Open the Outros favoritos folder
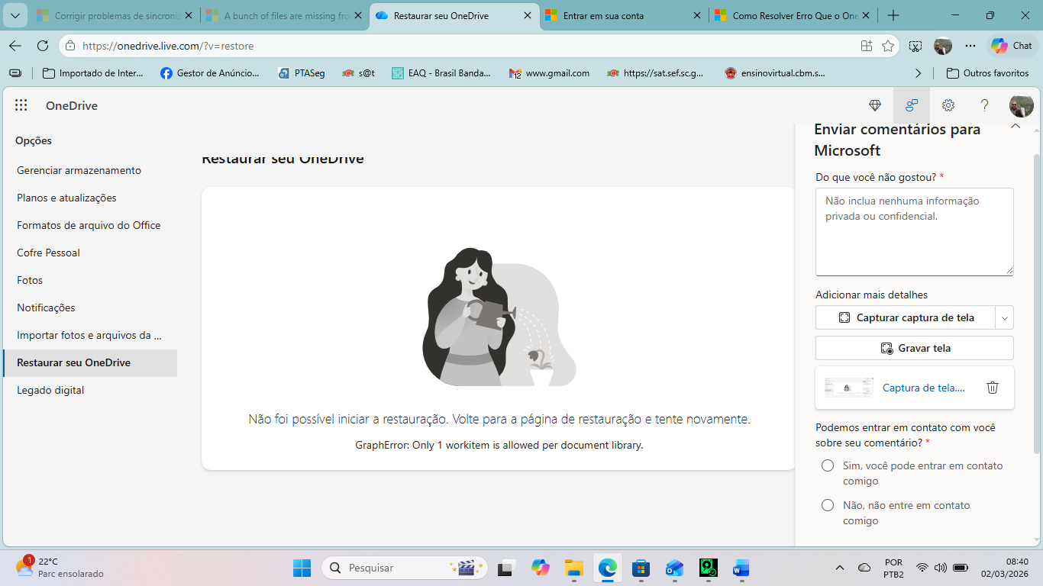1043x586 pixels. 988,73
